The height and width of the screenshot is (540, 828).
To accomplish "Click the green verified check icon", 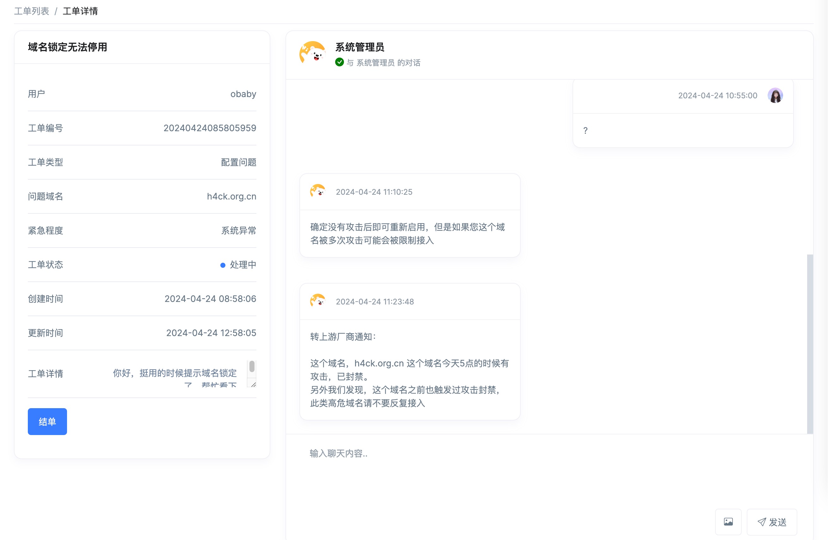I will click(339, 62).
